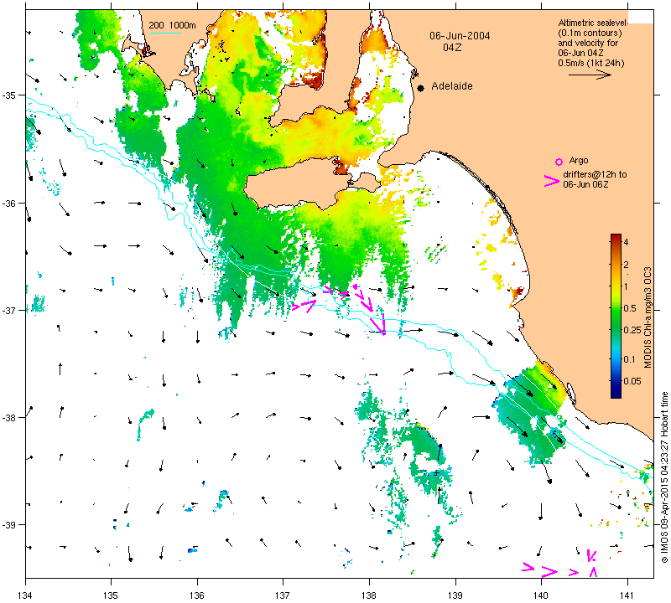This screenshot has width=671, height=603.
Task: Click the magenta drifter arrowhead legend symbol
Action: (552, 181)
